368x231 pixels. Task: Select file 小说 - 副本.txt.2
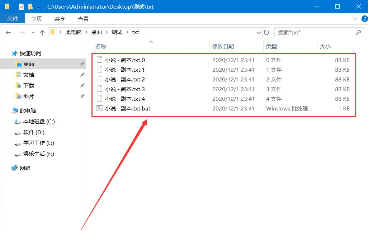pyautogui.click(x=124, y=79)
